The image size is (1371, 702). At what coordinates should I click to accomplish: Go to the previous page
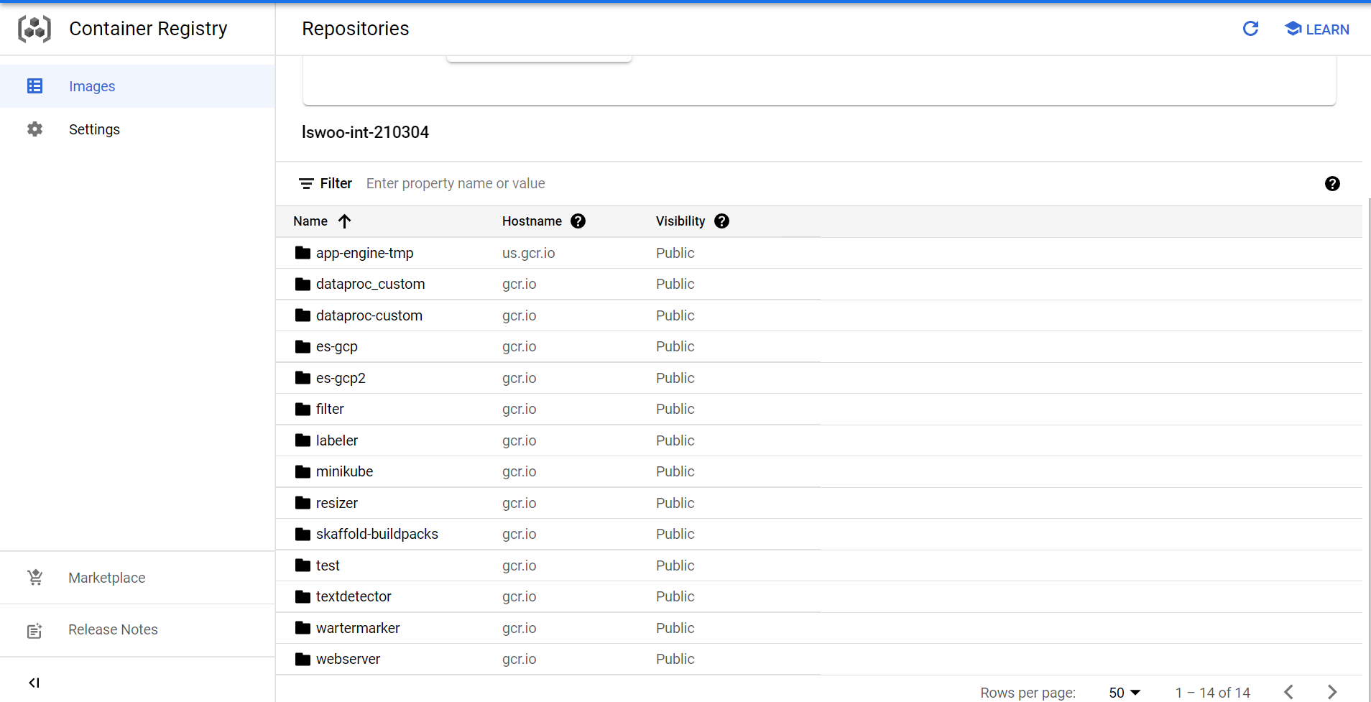[x=1289, y=692]
